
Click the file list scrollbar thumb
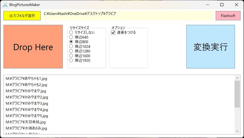[x=237, y=94]
